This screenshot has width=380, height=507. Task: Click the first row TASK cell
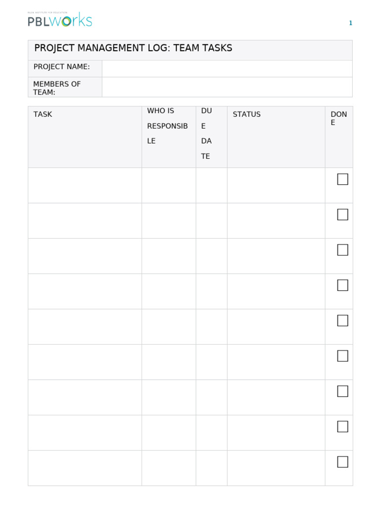[x=85, y=185]
